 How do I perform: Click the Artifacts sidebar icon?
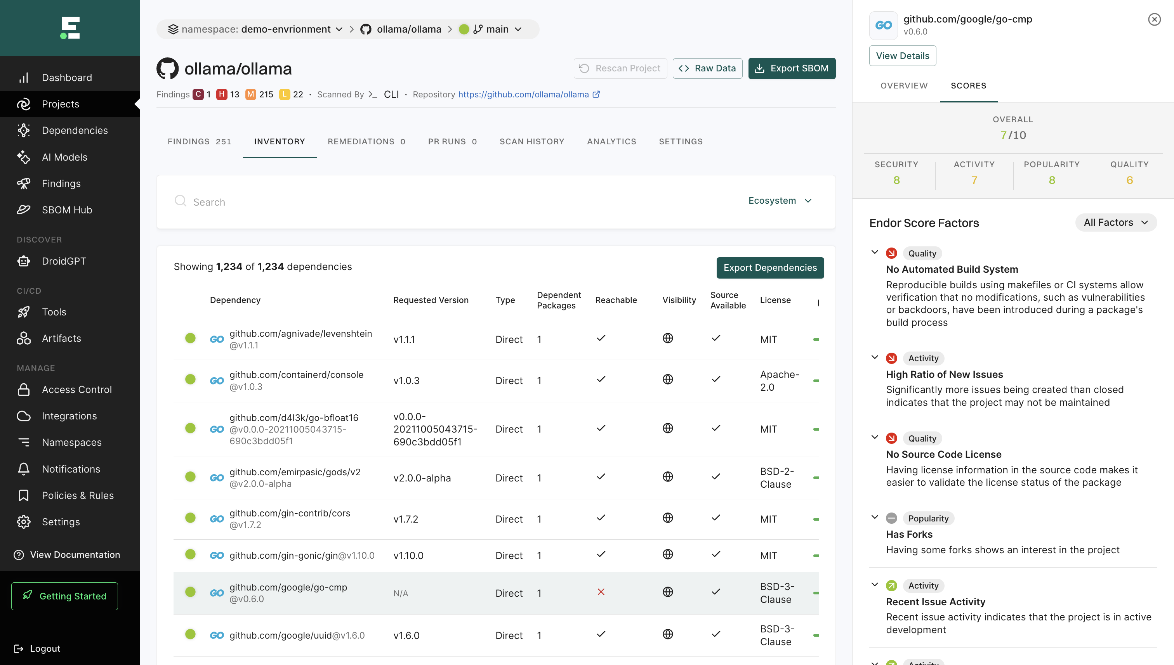(x=23, y=338)
